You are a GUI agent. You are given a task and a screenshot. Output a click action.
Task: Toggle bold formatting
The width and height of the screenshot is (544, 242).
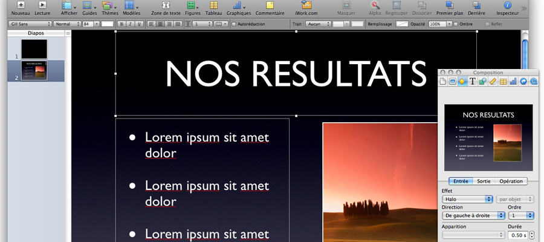point(121,24)
